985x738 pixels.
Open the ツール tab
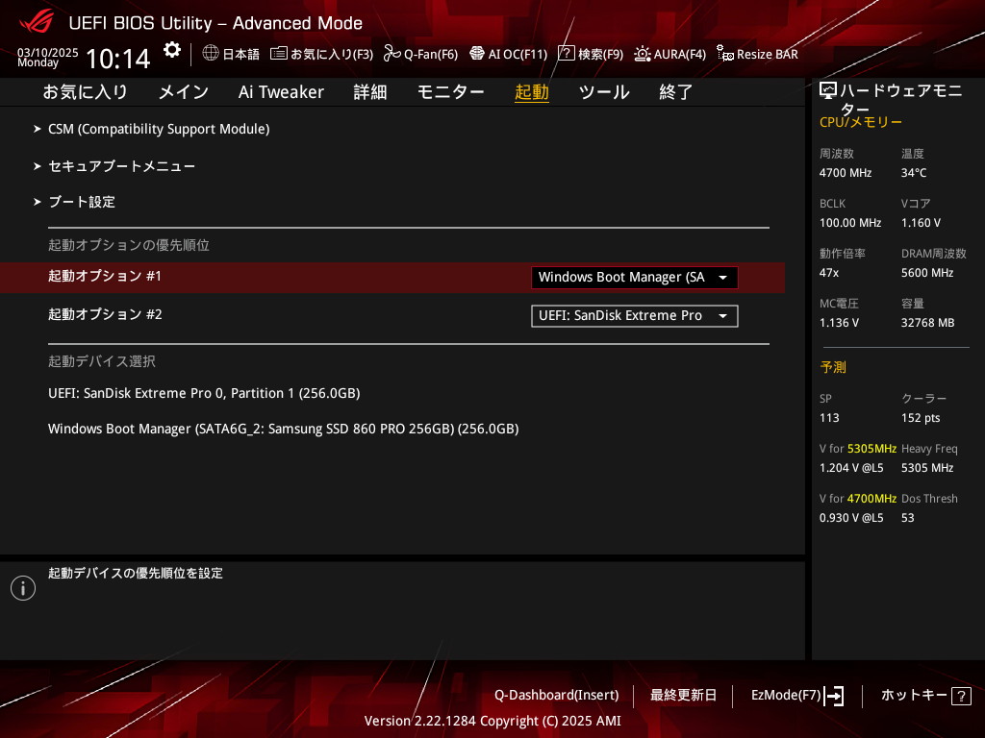click(x=604, y=92)
